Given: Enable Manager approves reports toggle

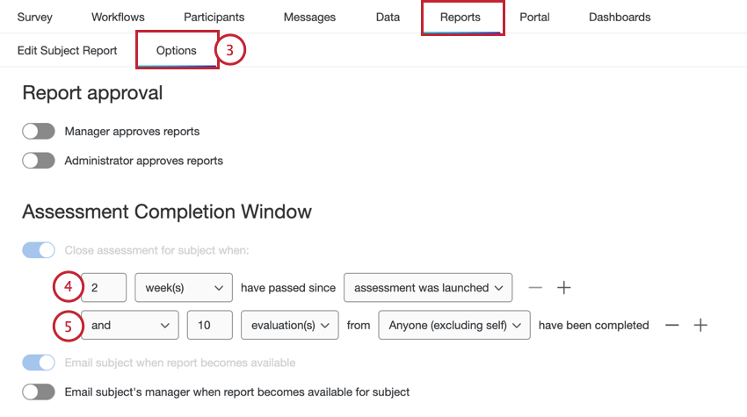Looking at the screenshot, I should click(39, 132).
